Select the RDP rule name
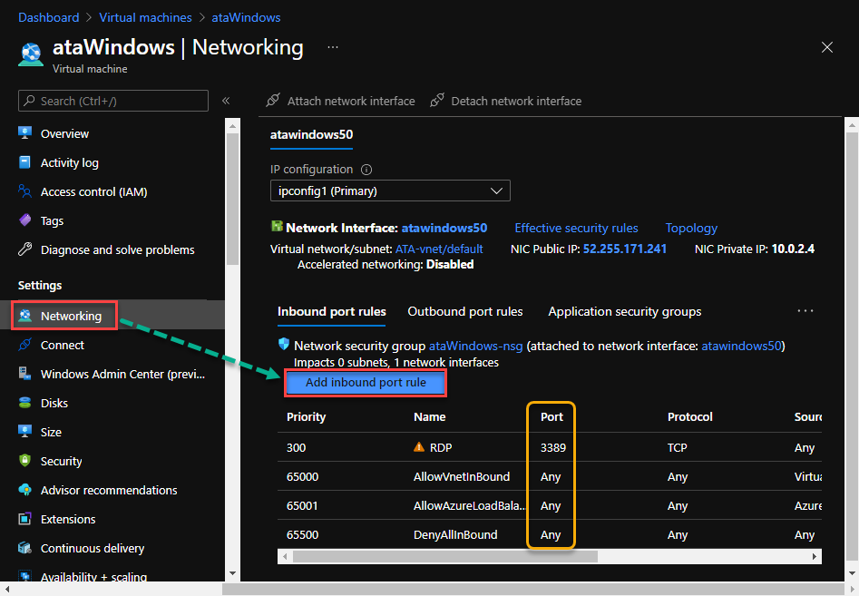Screen dimensions: 859x596 click(441, 447)
